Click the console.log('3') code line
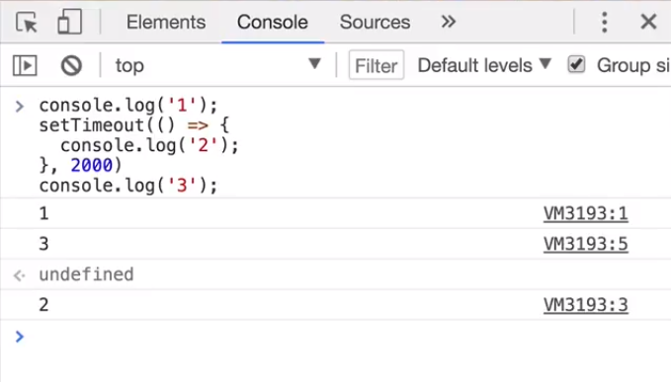 (128, 186)
